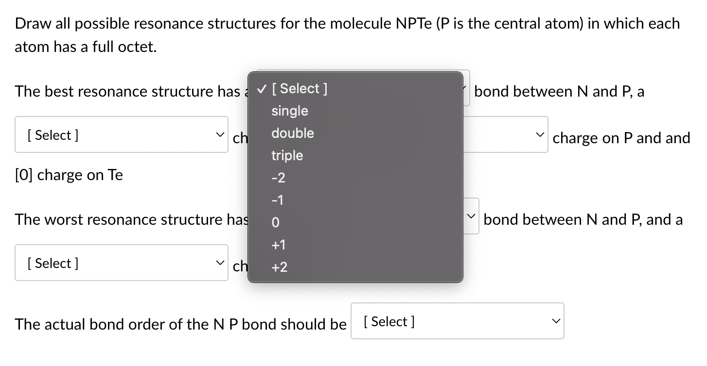Expand the worst structure charge selector
Viewport: 707px width, 366px height.
[121, 262]
